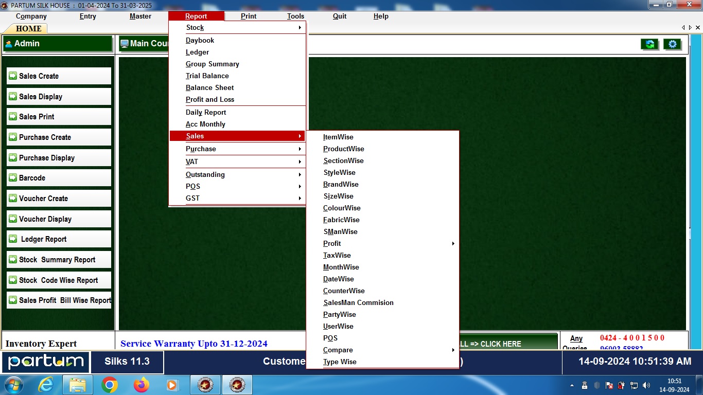Screen dimensions: 703x395
Task: Click the Admin user icon
Action: tap(9, 44)
